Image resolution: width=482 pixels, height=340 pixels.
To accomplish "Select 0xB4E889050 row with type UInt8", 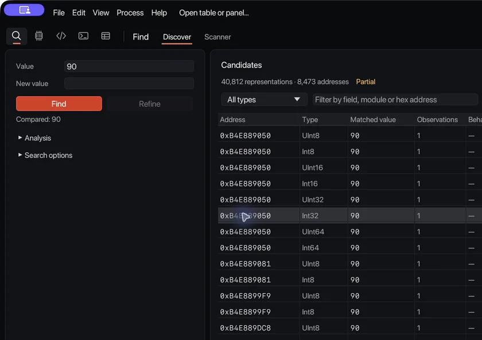I will click(350, 136).
